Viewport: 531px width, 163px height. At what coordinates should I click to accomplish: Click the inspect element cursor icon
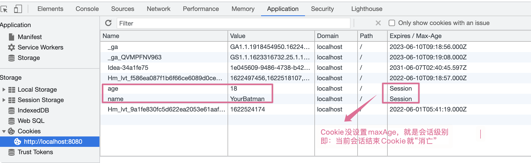coord(4,9)
